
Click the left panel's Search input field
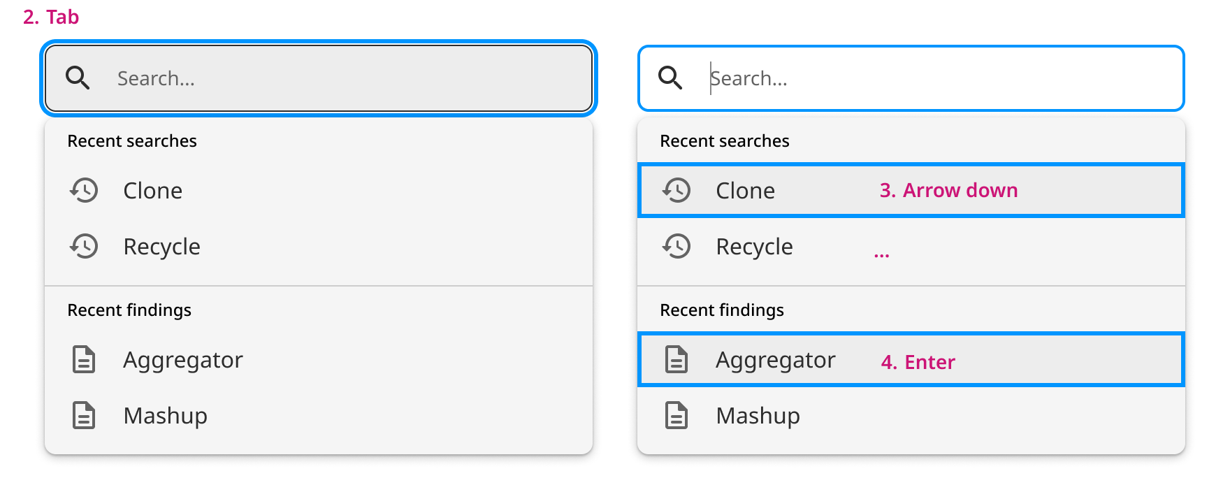(319, 78)
